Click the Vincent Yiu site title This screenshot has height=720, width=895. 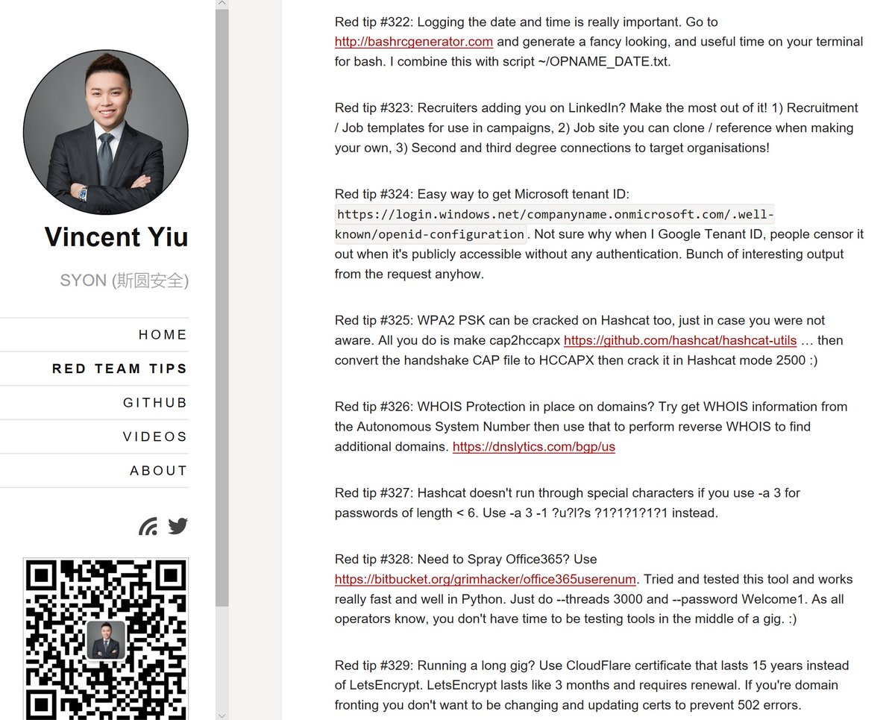[116, 237]
